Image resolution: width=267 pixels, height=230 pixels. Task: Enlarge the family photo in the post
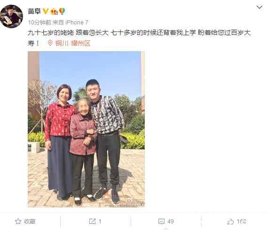86,129
